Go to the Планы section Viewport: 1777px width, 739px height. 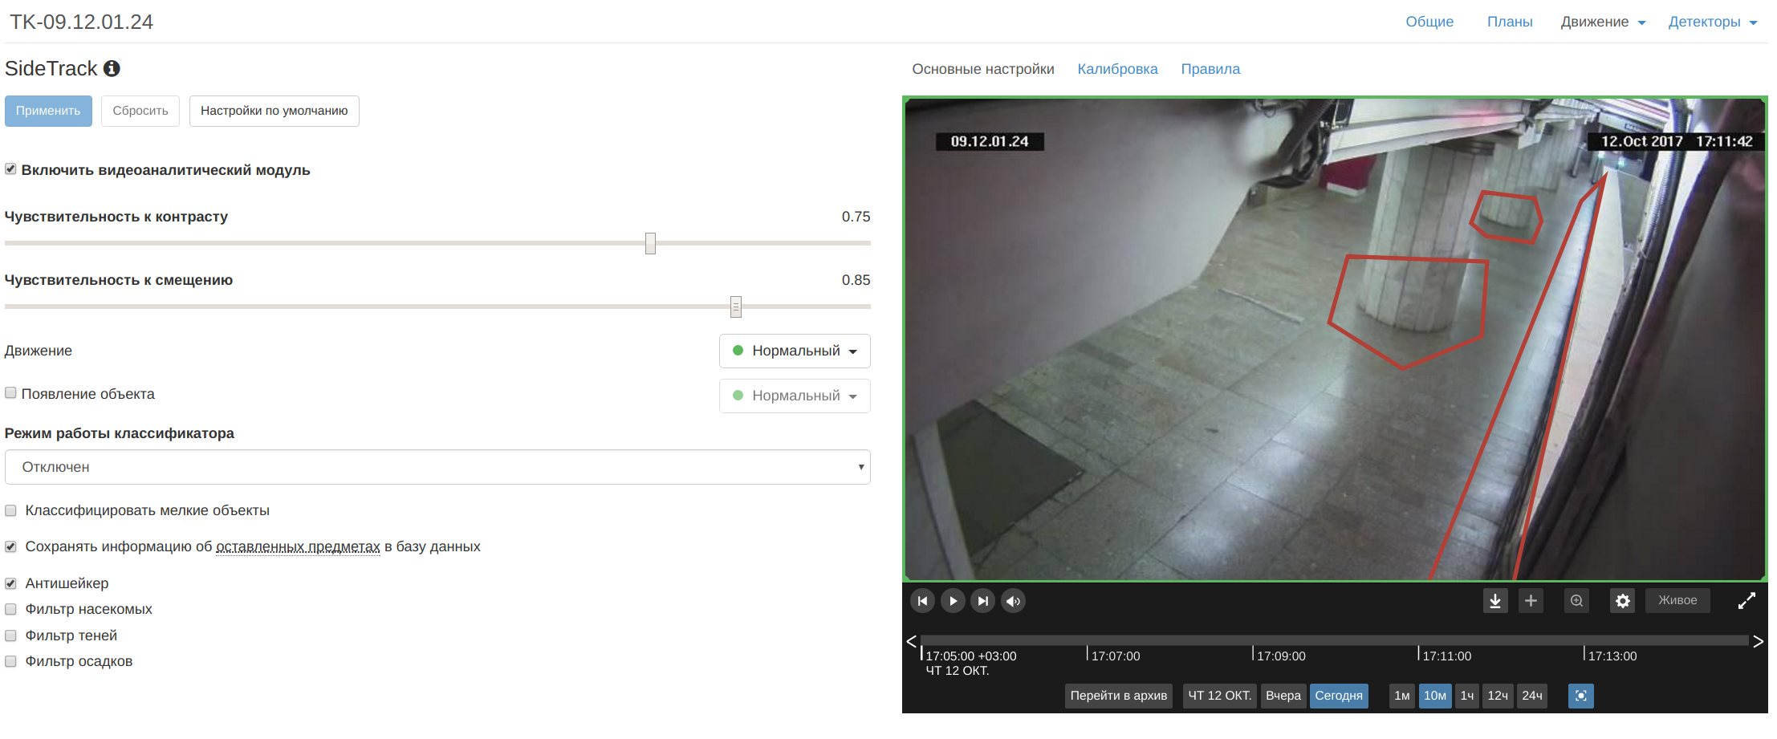(x=1510, y=22)
